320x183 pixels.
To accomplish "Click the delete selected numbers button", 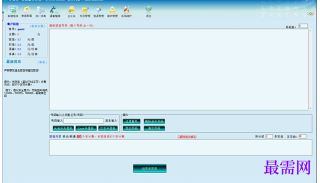I will point(154,121).
